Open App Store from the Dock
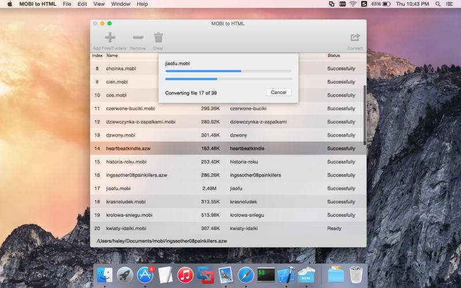The image size is (461, 288). [x=145, y=275]
